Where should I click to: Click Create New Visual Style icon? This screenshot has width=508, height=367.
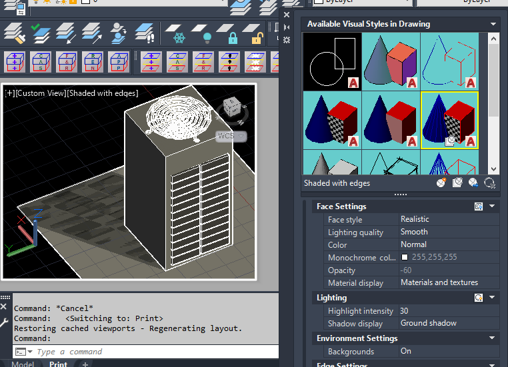tap(441, 183)
